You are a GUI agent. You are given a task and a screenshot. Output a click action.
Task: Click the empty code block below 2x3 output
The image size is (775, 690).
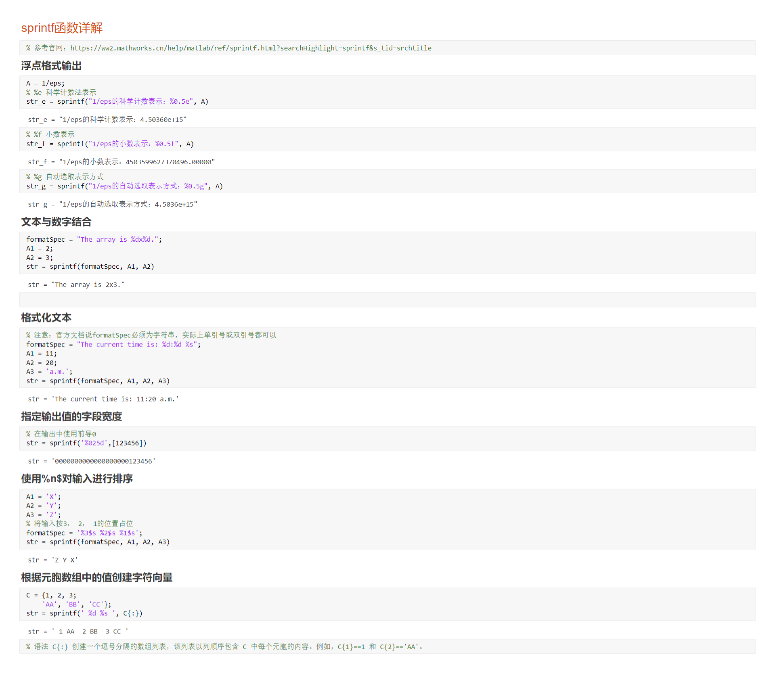click(x=387, y=300)
